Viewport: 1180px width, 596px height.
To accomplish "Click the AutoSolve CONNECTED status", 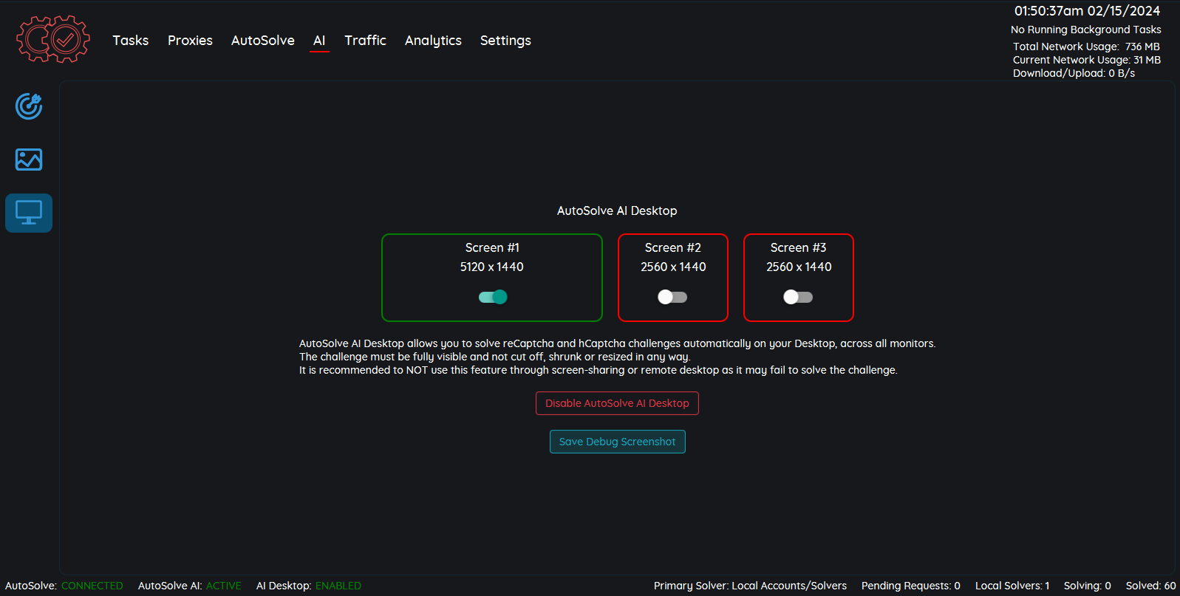I will point(64,586).
